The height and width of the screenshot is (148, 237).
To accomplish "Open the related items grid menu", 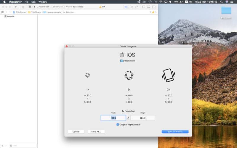I will point(2,12).
